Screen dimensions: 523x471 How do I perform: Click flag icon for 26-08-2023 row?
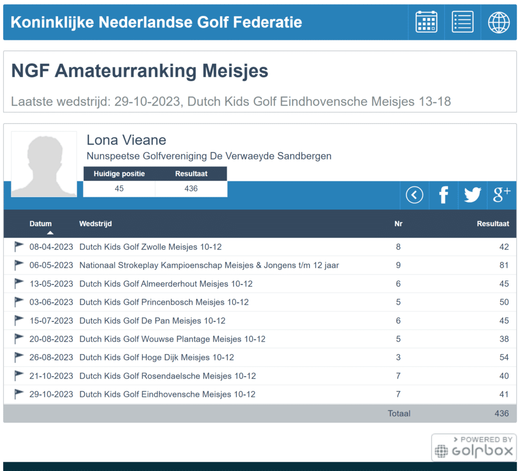(x=19, y=357)
